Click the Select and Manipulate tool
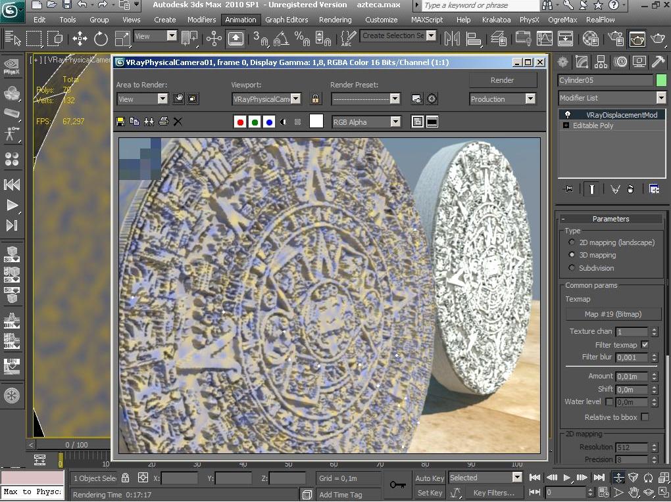The width and height of the screenshot is (671, 502). 214,39
